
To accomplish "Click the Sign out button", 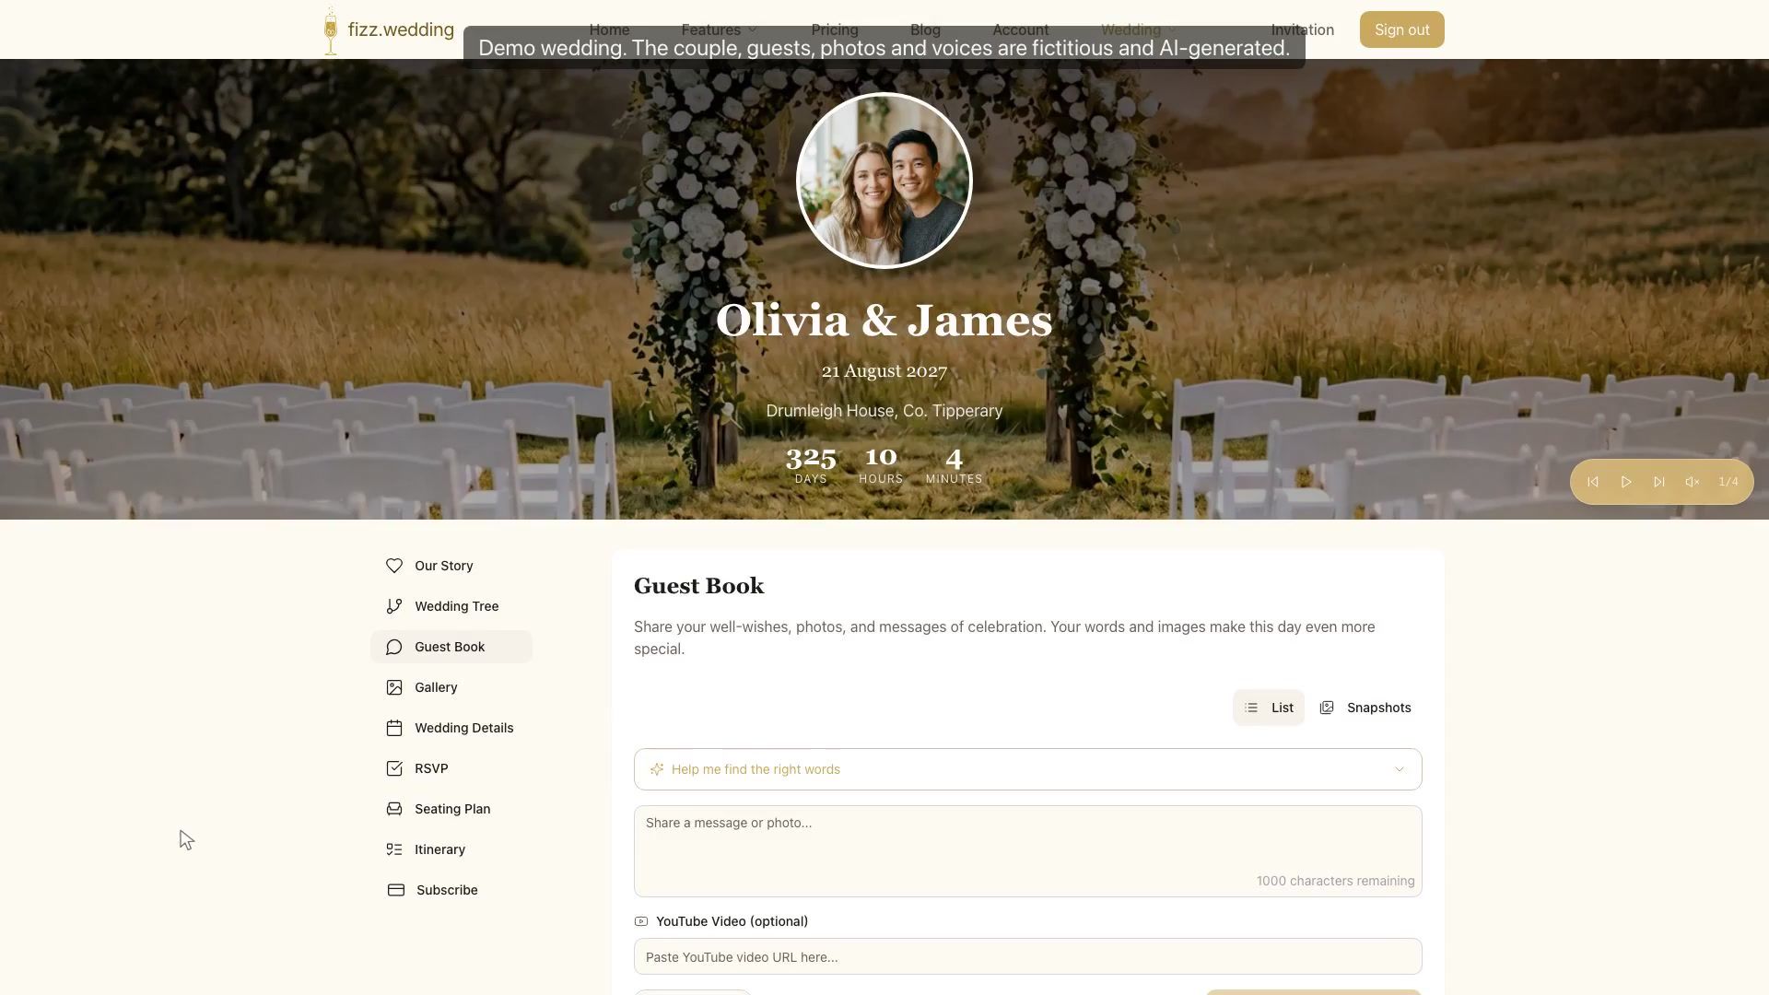I will pyautogui.click(x=1402, y=29).
